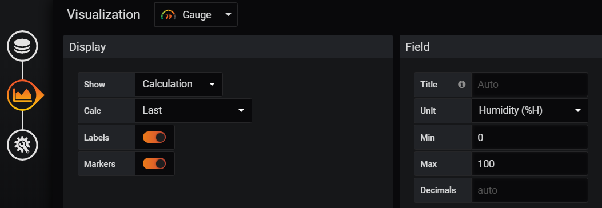Open the Queries database icon tab
The width and height of the screenshot is (602, 208).
click(x=22, y=46)
